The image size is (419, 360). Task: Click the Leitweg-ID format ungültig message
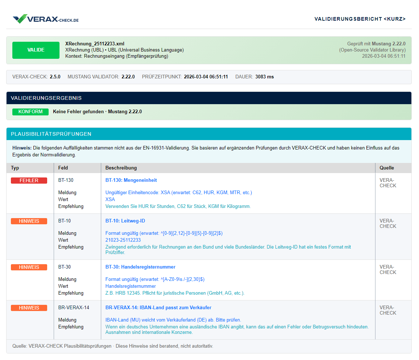164,233
